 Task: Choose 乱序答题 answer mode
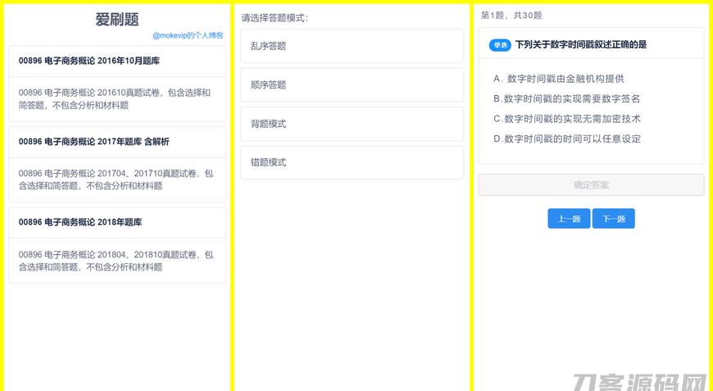point(352,46)
